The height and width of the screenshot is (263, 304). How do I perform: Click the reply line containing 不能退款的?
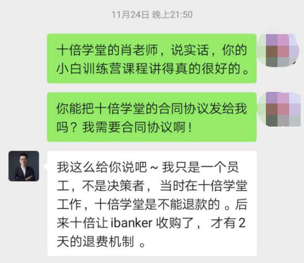pyautogui.click(x=152, y=204)
